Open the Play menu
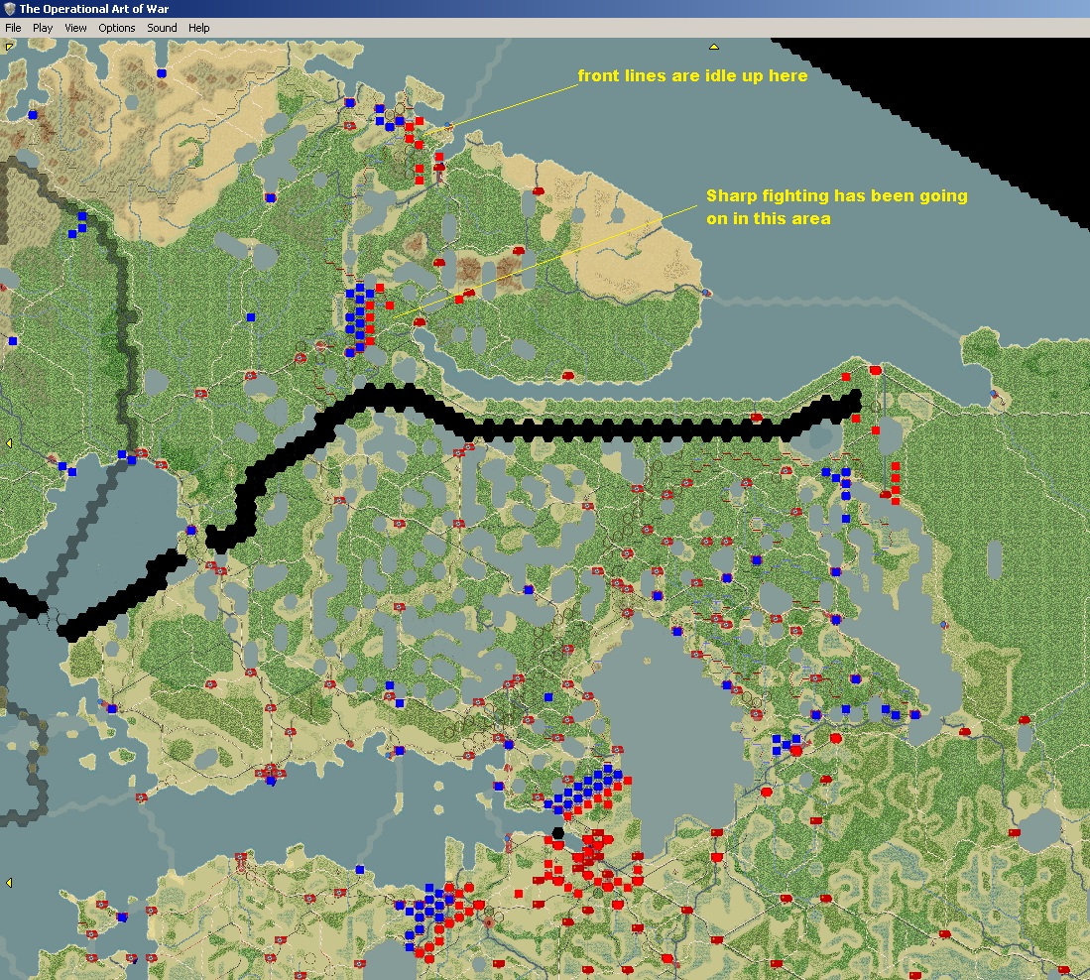This screenshot has height=980, width=1090. [x=43, y=28]
